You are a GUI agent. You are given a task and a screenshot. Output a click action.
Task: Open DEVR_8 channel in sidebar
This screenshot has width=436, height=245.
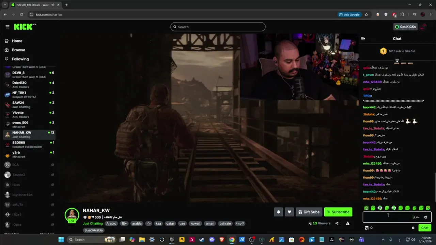[x=29, y=75]
